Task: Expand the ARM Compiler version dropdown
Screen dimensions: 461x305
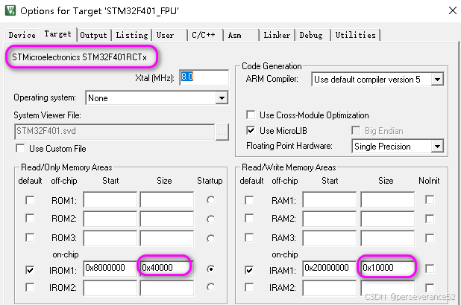Action: point(437,80)
